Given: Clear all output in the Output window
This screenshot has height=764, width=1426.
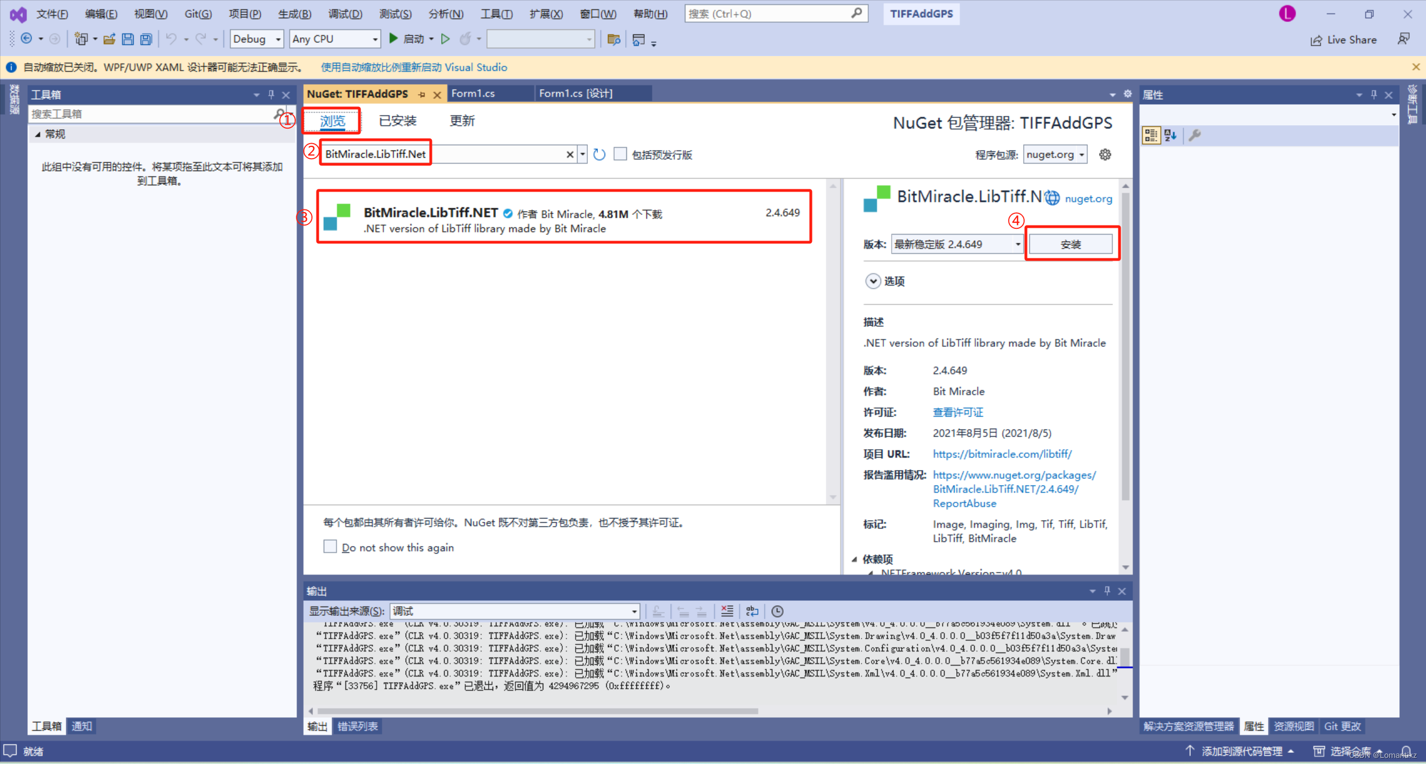Looking at the screenshot, I should 727,611.
